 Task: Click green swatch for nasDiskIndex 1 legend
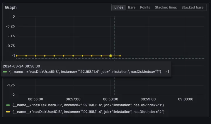(x=8, y=105)
